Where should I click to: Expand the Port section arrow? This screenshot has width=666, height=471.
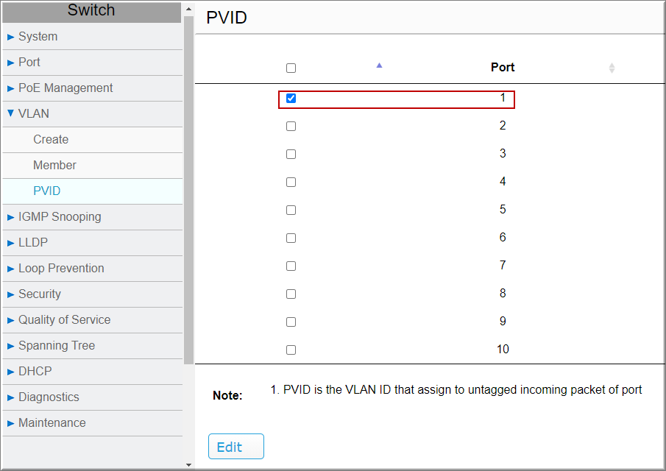point(10,63)
